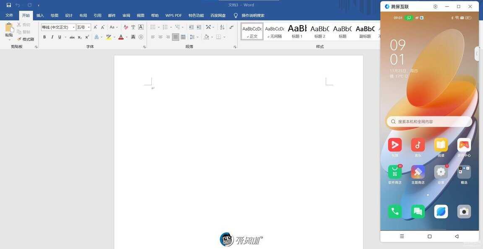Align text left
The image size is (483, 249).
(153, 37)
